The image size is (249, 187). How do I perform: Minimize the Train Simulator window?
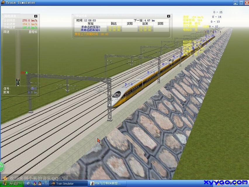[x=236, y=3]
